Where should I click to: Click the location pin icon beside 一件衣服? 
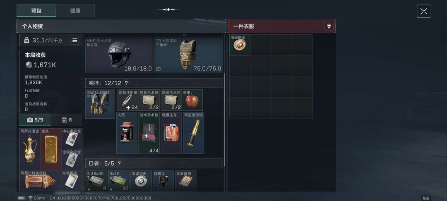point(329,26)
